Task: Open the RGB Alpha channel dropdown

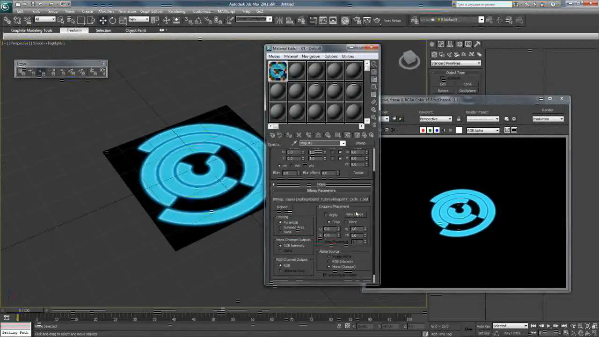Action: pyautogui.click(x=483, y=131)
